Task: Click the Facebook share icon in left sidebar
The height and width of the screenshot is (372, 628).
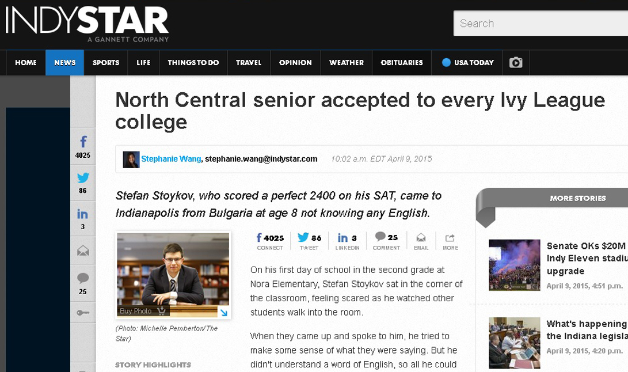Action: tap(83, 142)
